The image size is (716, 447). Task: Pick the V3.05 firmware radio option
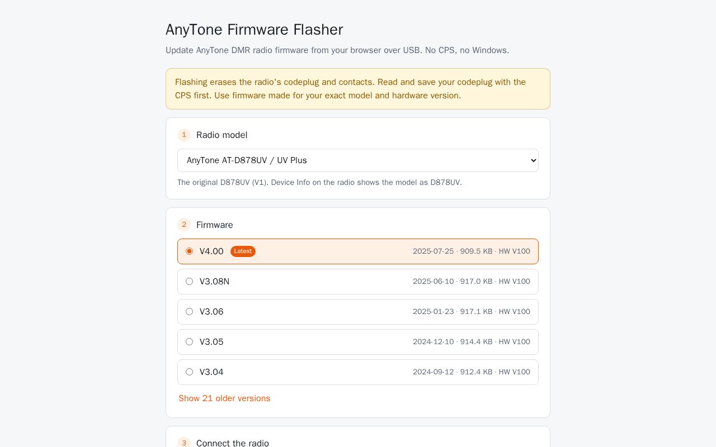coord(189,342)
